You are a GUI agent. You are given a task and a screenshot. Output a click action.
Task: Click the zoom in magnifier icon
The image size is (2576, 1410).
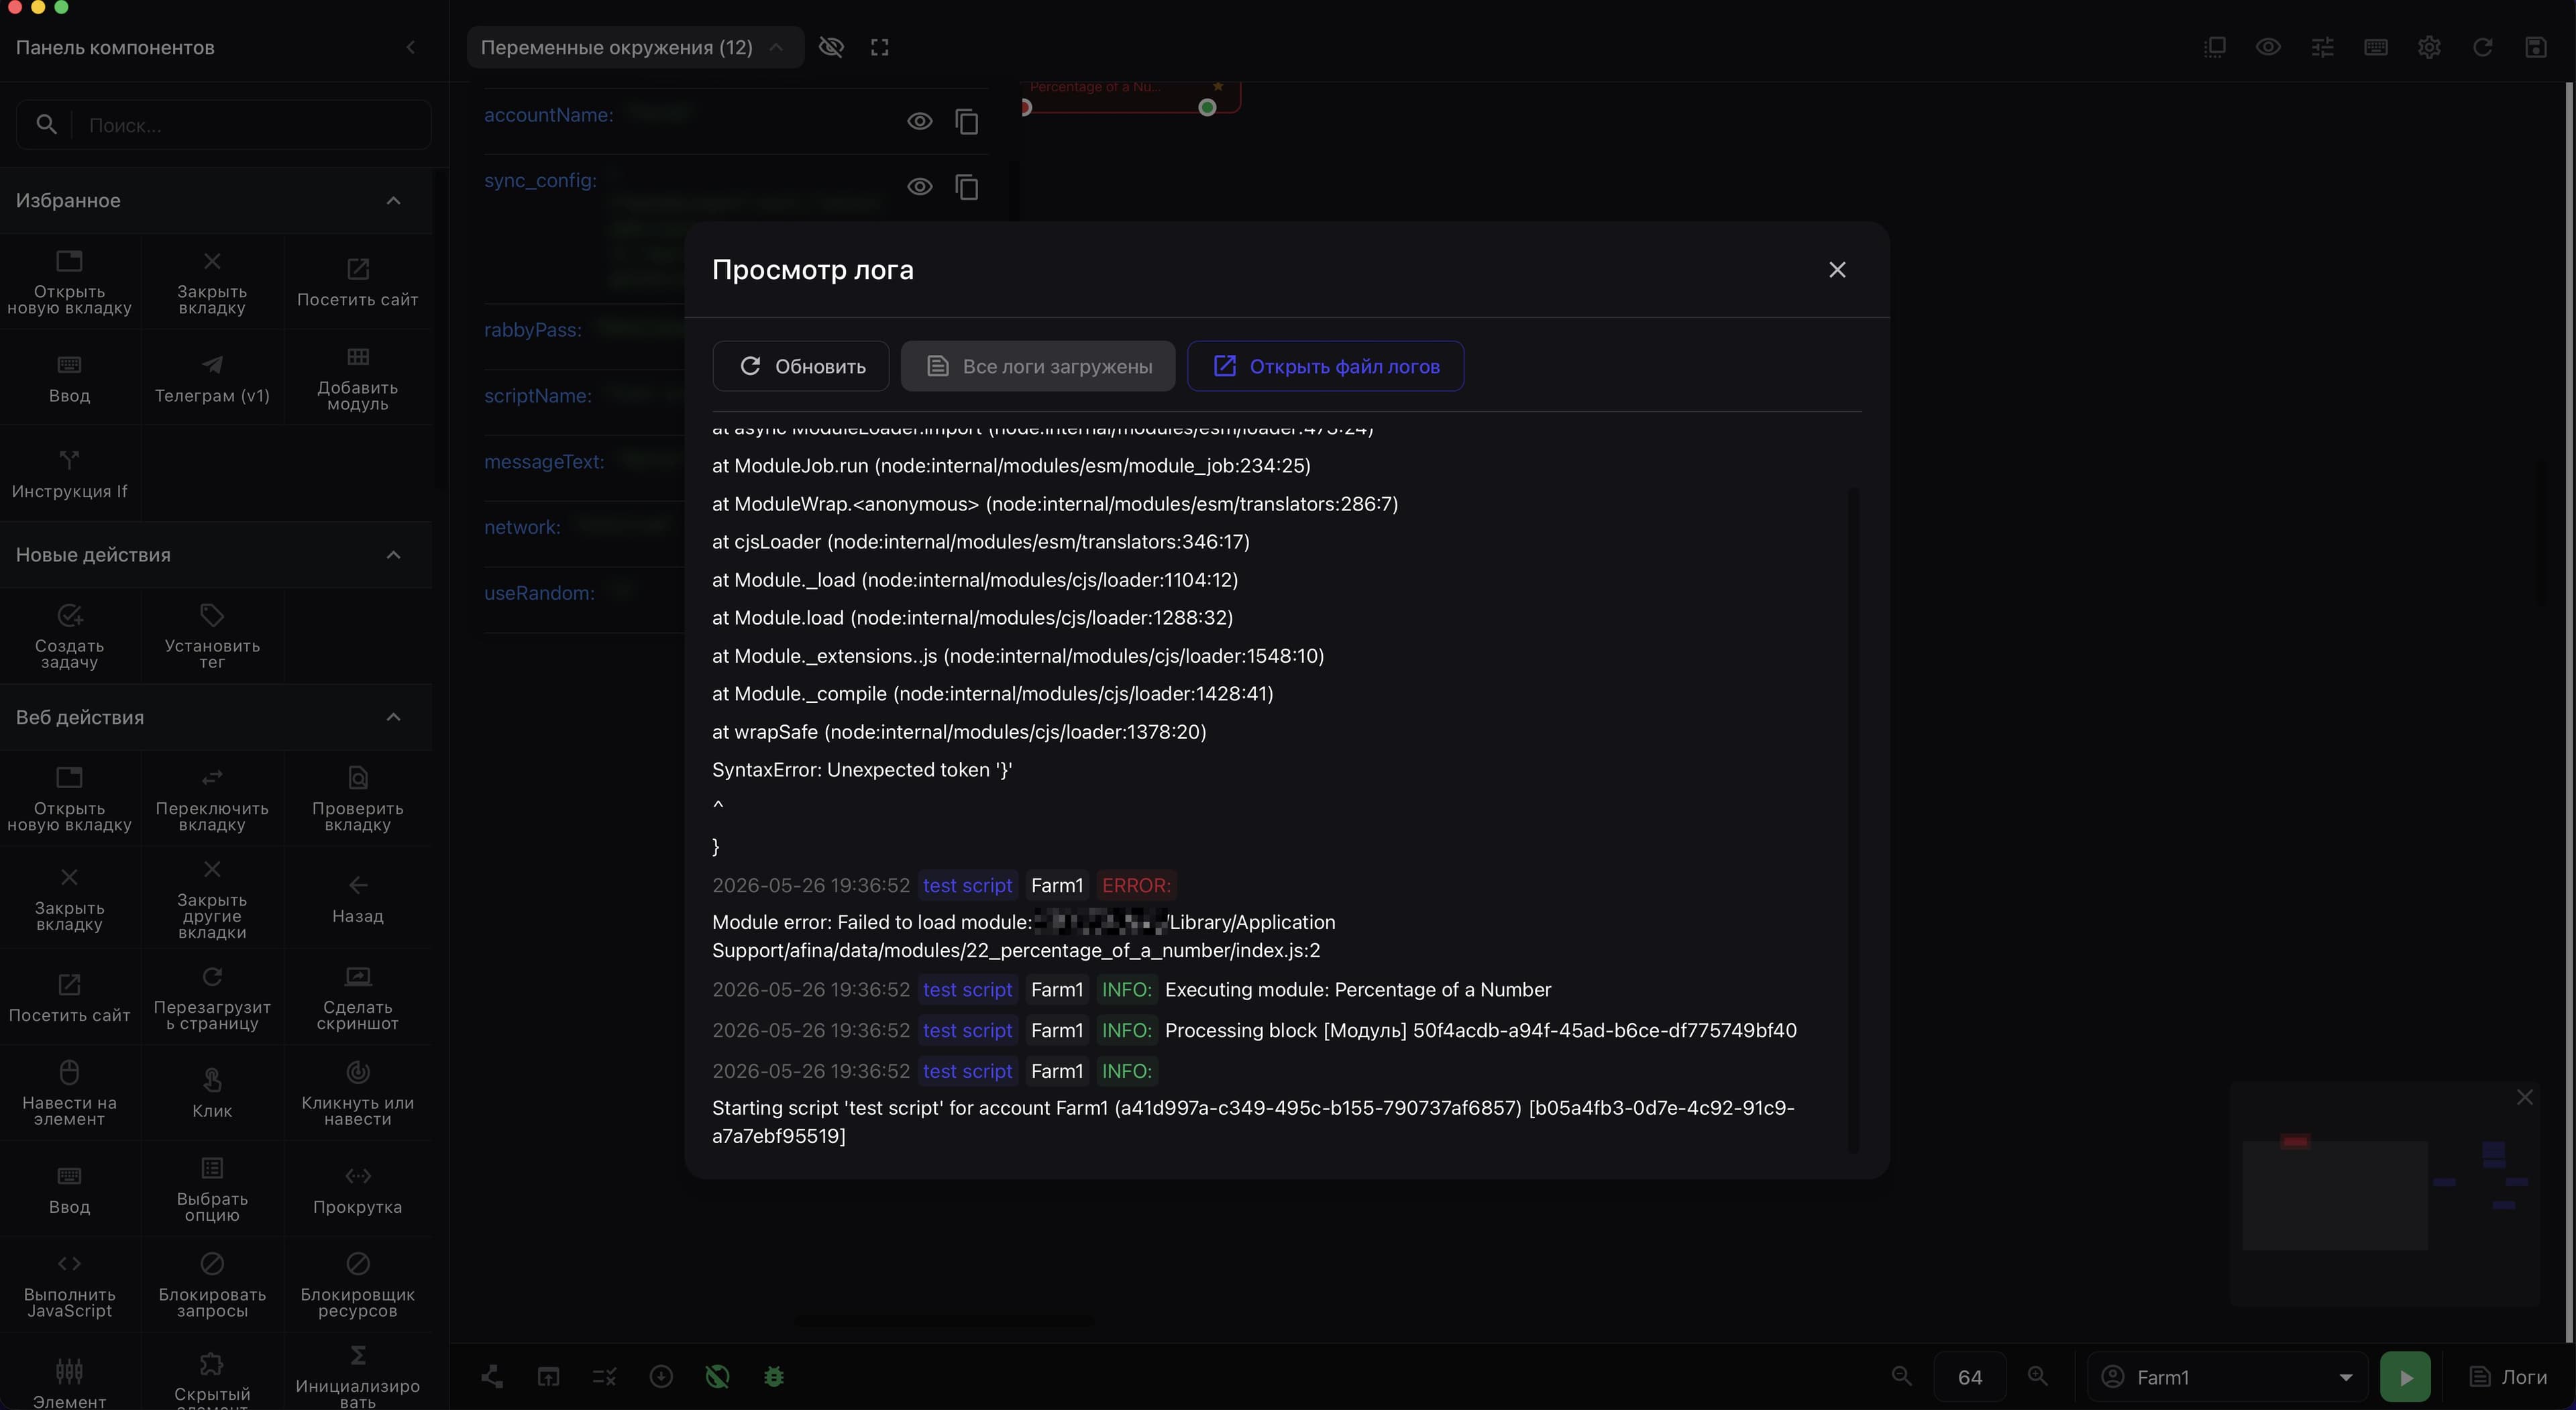point(2037,1376)
